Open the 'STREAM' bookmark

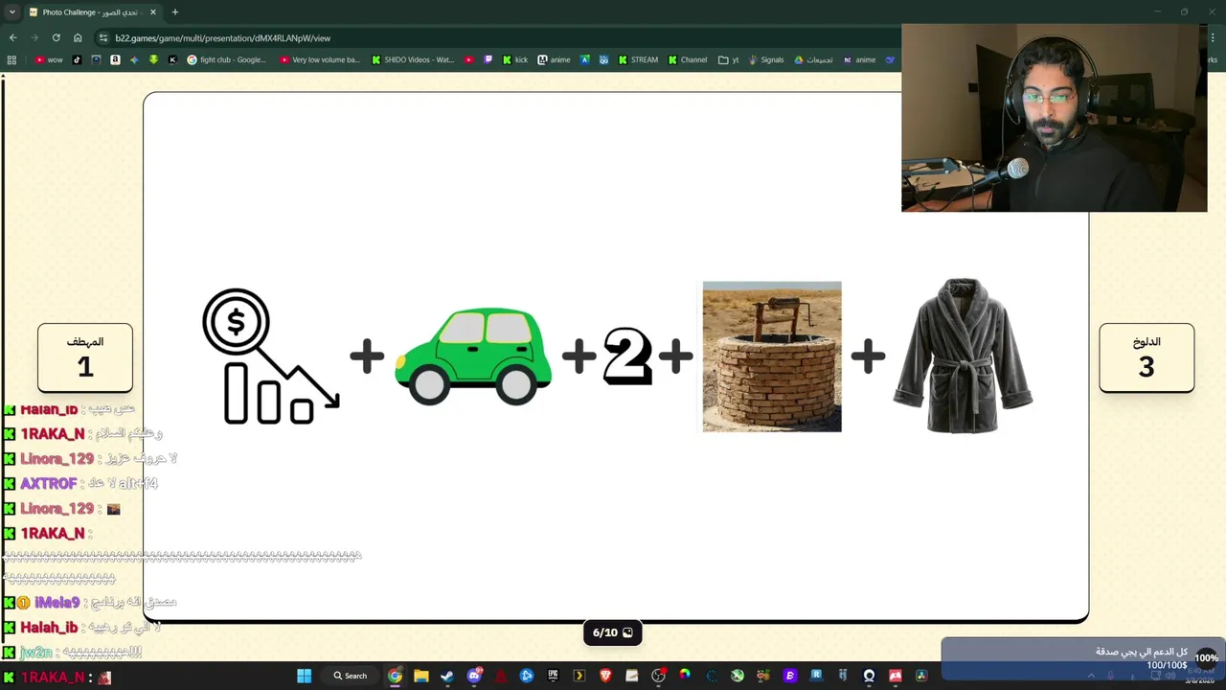638,59
